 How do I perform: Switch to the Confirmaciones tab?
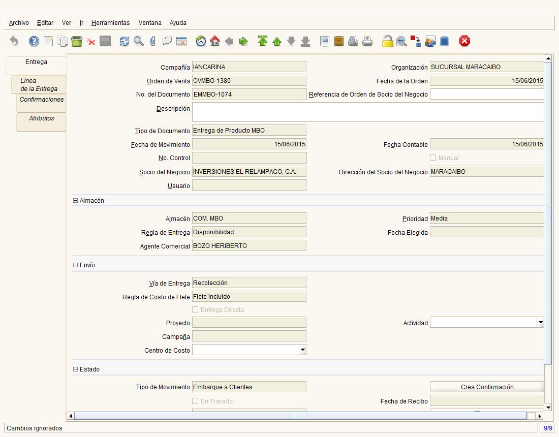(41, 100)
